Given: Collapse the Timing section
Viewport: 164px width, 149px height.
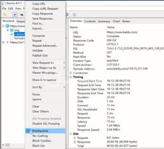Looking at the screenshot, I should (71, 77).
